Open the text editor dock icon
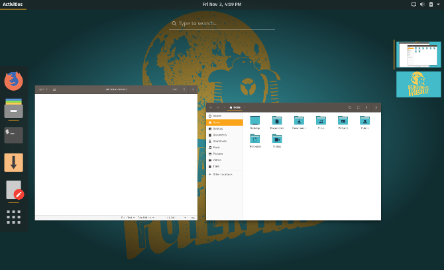The image size is (444, 270). coord(13,191)
